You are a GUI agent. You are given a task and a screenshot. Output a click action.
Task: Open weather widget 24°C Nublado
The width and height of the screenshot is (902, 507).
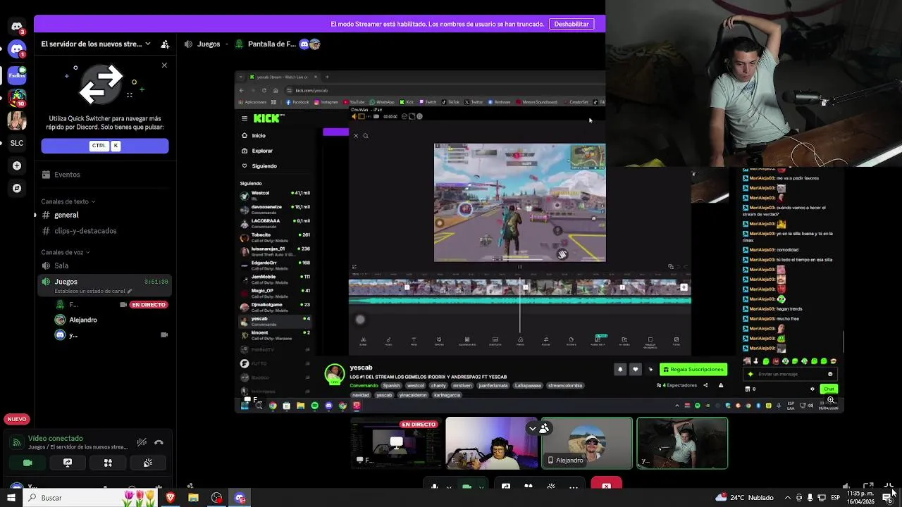coord(746,498)
